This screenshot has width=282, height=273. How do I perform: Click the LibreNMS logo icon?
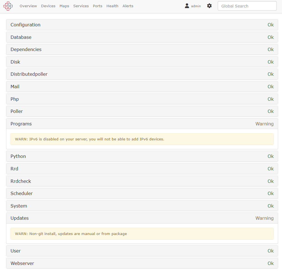[8, 6]
